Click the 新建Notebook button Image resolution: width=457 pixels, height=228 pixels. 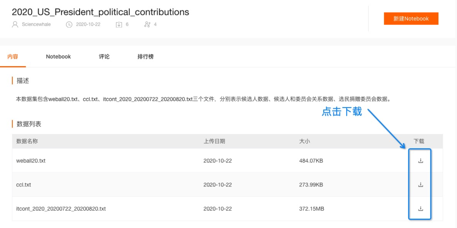coord(411,19)
